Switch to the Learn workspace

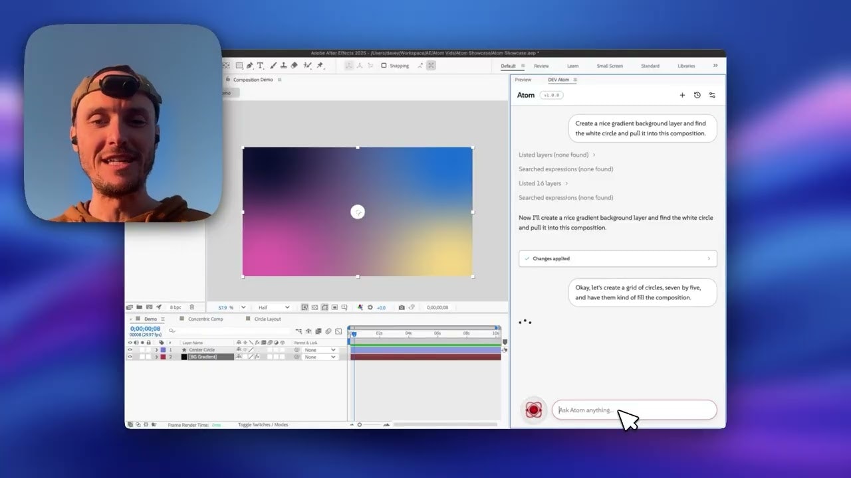[x=572, y=66]
